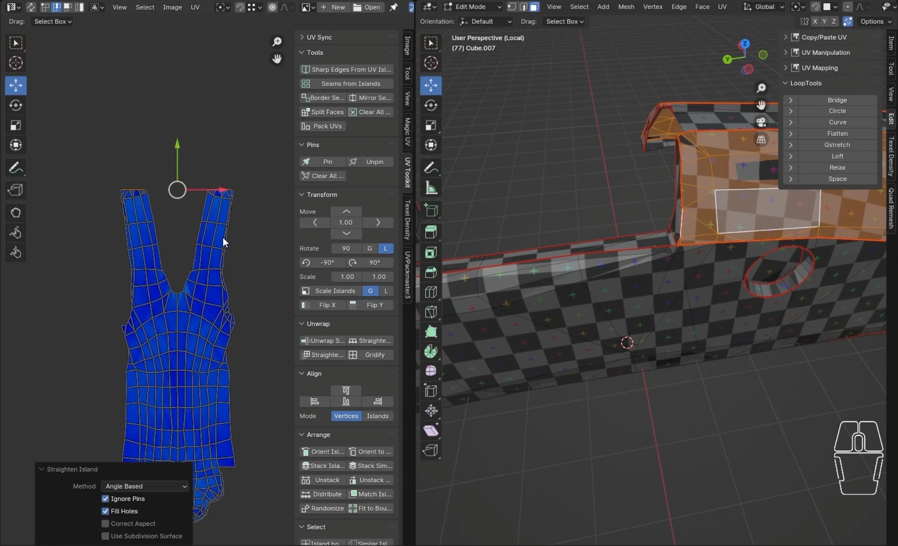Open the Edit Mode dropdown
This screenshot has height=546, width=898.
point(472,7)
